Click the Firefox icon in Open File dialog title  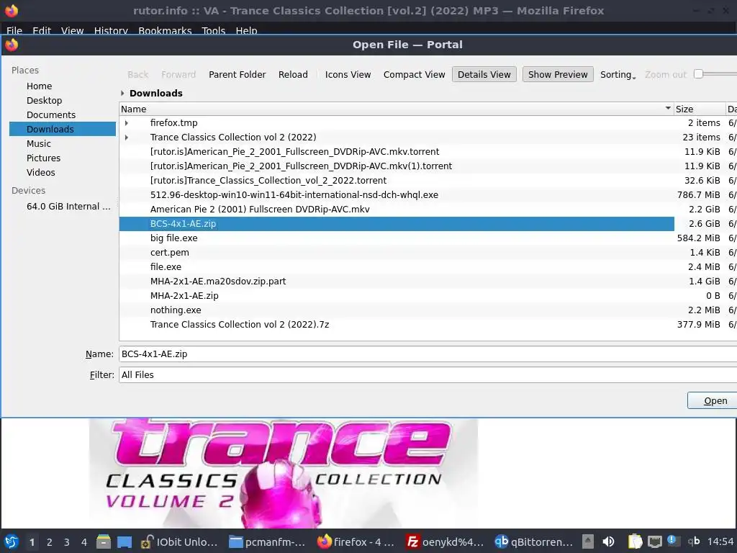[12, 45]
